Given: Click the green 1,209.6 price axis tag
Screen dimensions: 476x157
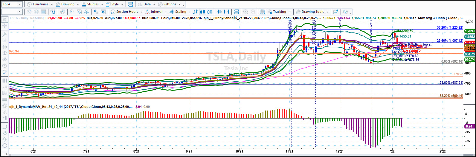Looking at the screenshot, I should pos(470,31).
